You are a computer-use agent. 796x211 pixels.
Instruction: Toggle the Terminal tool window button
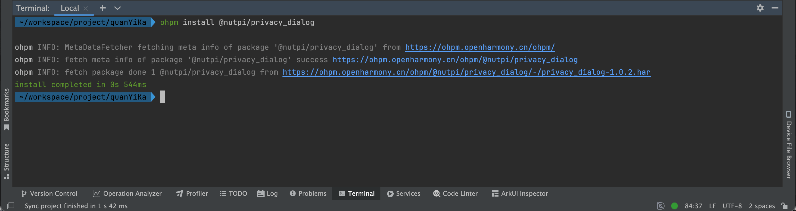(357, 193)
